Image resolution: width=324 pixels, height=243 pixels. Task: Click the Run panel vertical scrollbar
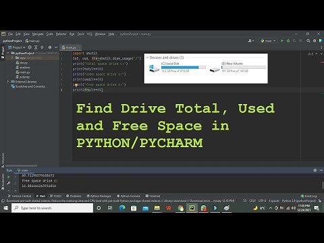(x=323, y=184)
